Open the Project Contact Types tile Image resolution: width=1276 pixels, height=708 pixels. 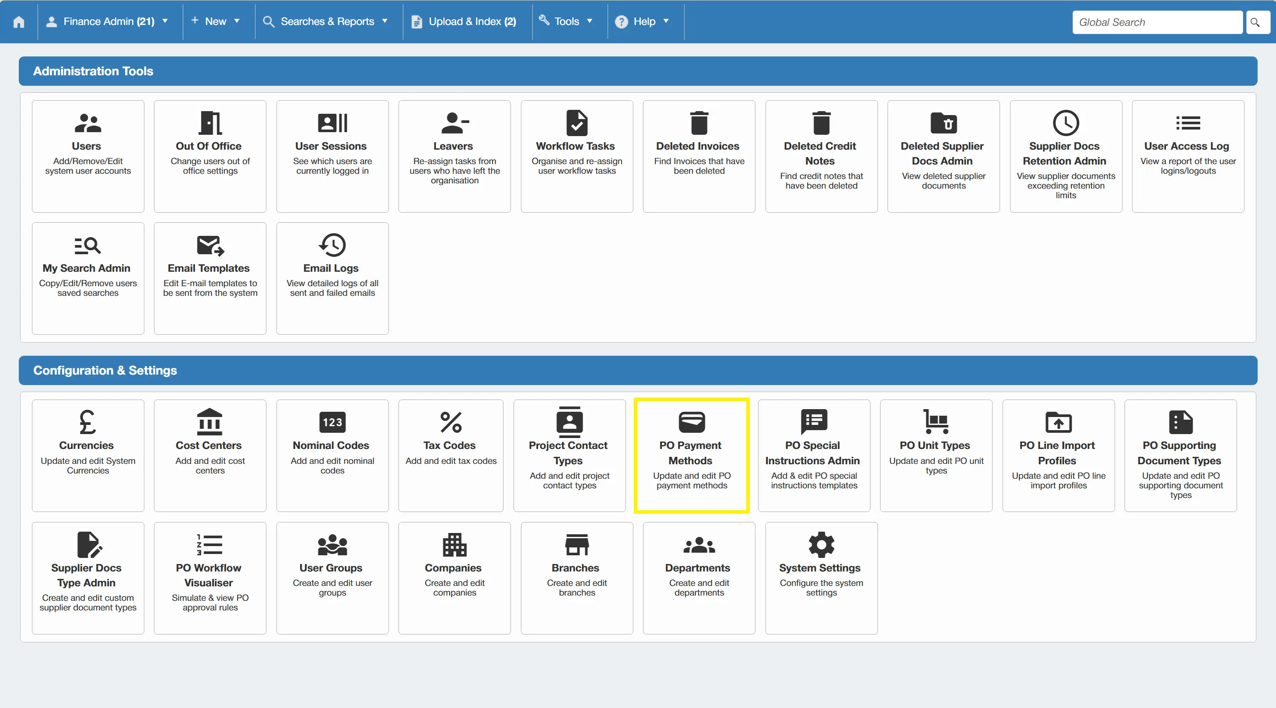(x=569, y=456)
